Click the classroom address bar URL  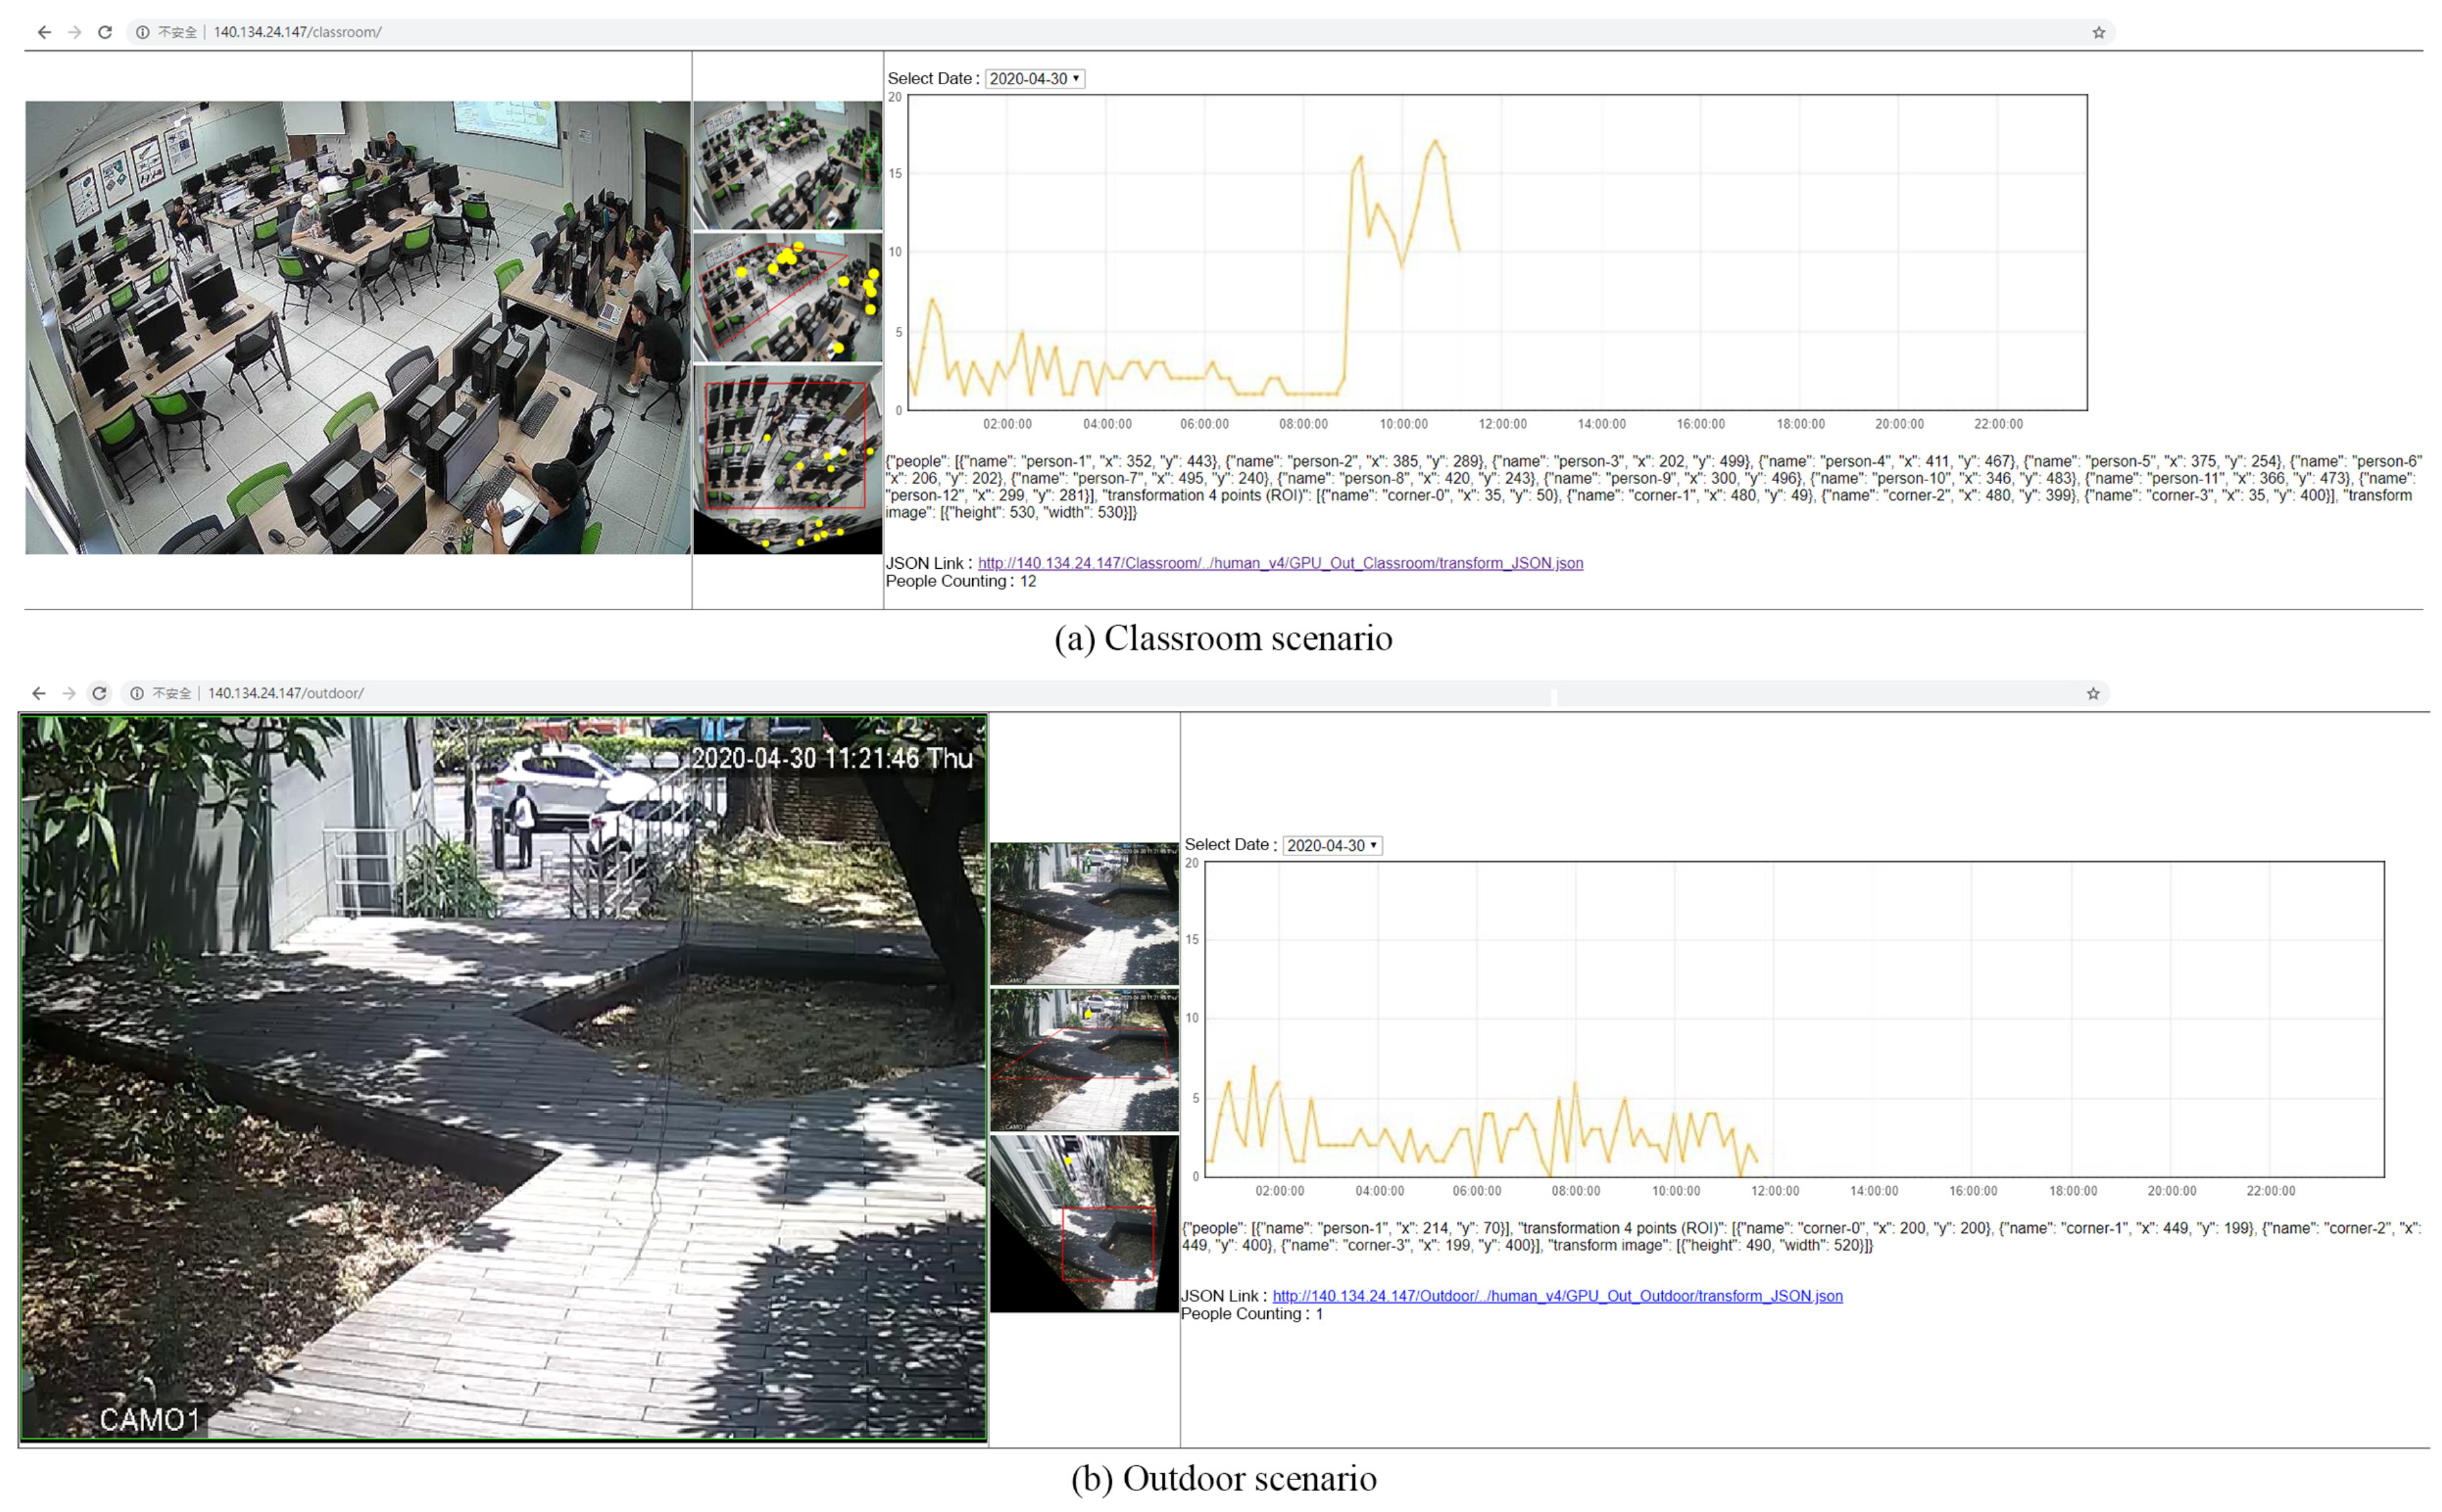[x=297, y=32]
